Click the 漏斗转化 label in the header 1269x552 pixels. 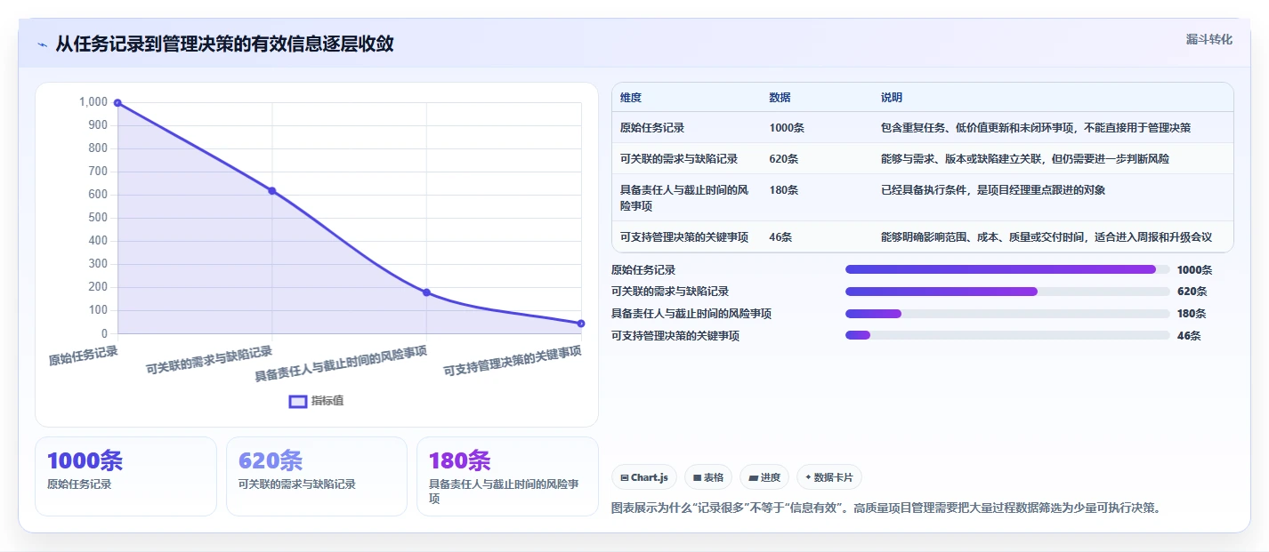click(1209, 39)
